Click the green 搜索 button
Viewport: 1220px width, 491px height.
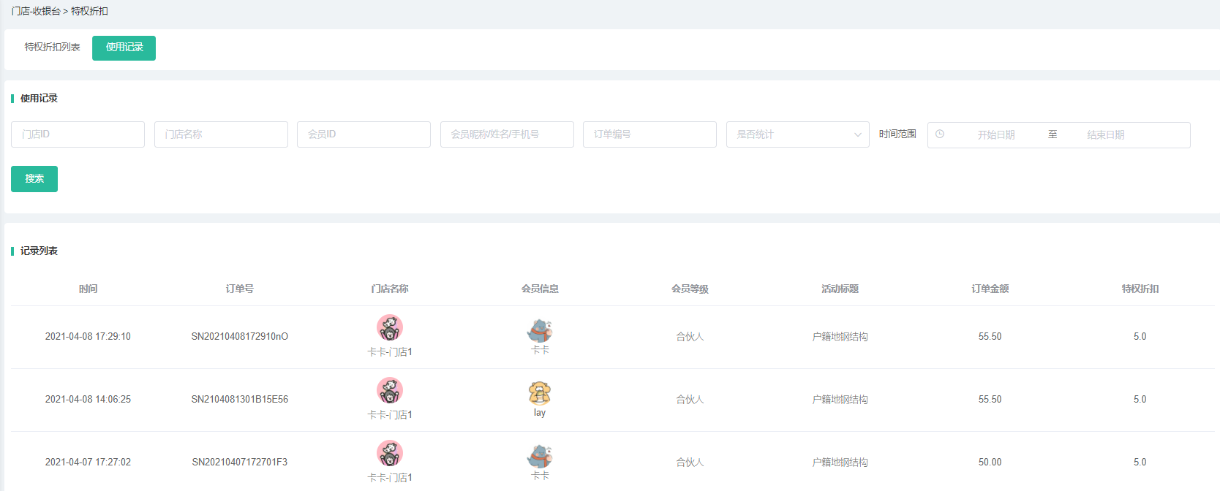34,179
